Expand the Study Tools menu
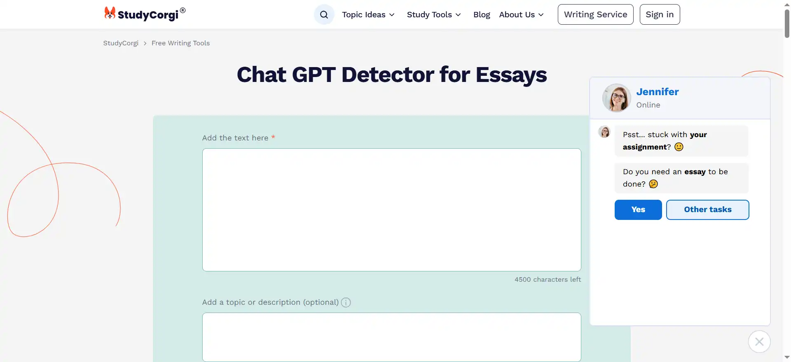791x362 pixels. tap(434, 14)
